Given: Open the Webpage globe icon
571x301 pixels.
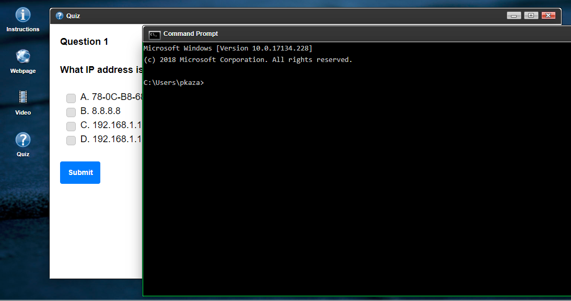Looking at the screenshot, I should click(x=22, y=57).
